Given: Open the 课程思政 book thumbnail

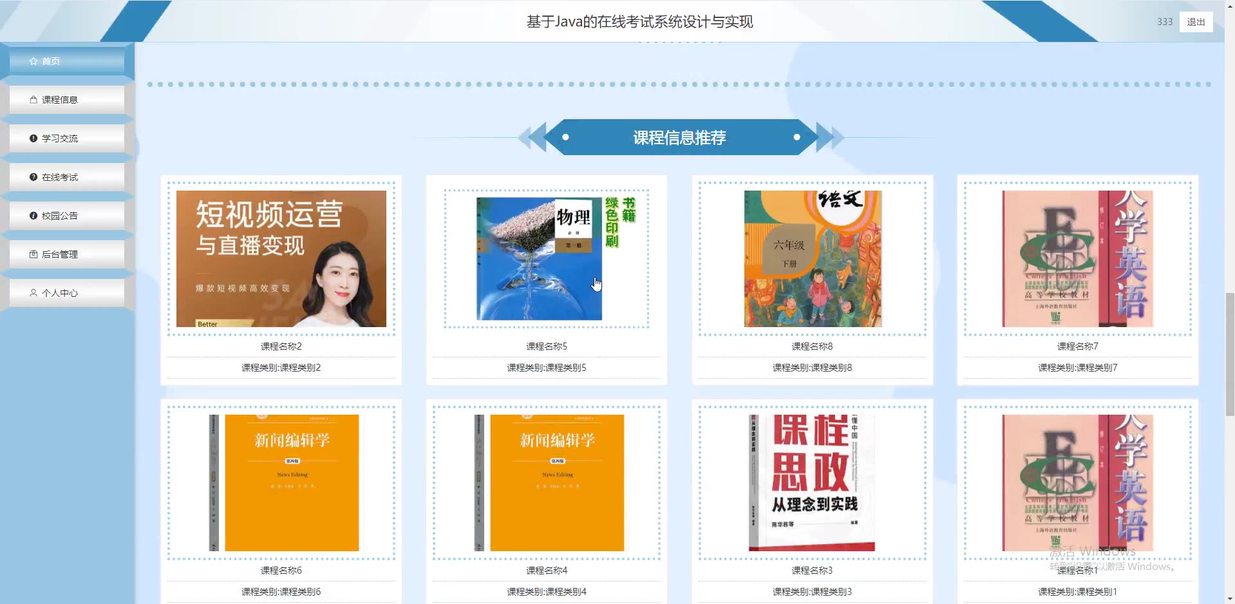Looking at the screenshot, I should pyautogui.click(x=812, y=483).
